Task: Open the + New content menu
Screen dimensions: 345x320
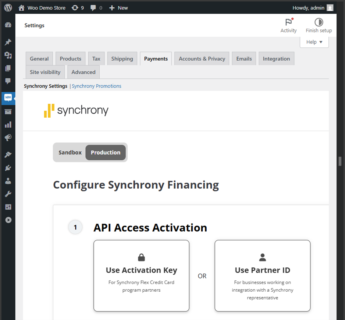Action: [x=118, y=8]
